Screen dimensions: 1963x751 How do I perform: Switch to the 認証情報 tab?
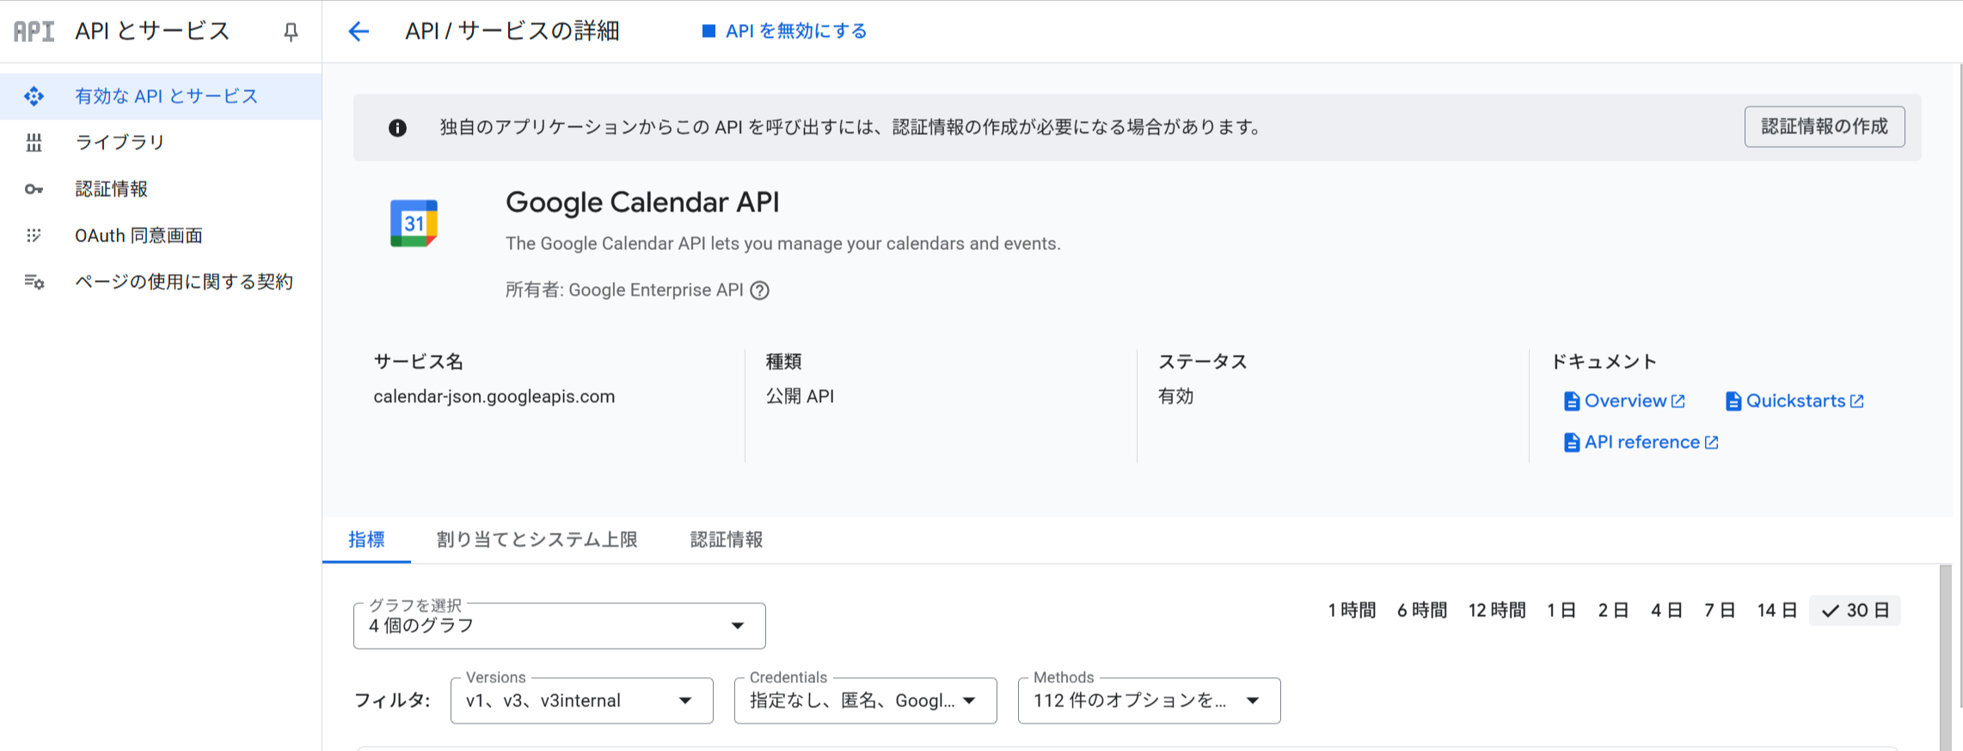[x=726, y=540]
